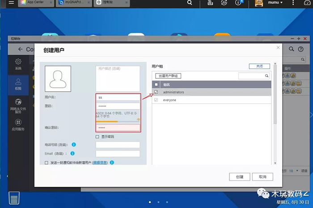Enable 发送一封通知邮件给新增用户 checkbox
The height and width of the screenshot is (208, 313).
47,163
